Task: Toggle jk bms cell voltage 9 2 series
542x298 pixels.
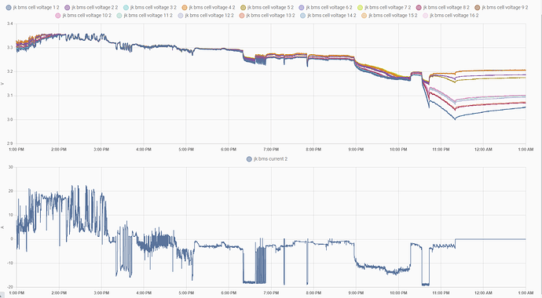Action: pos(501,7)
